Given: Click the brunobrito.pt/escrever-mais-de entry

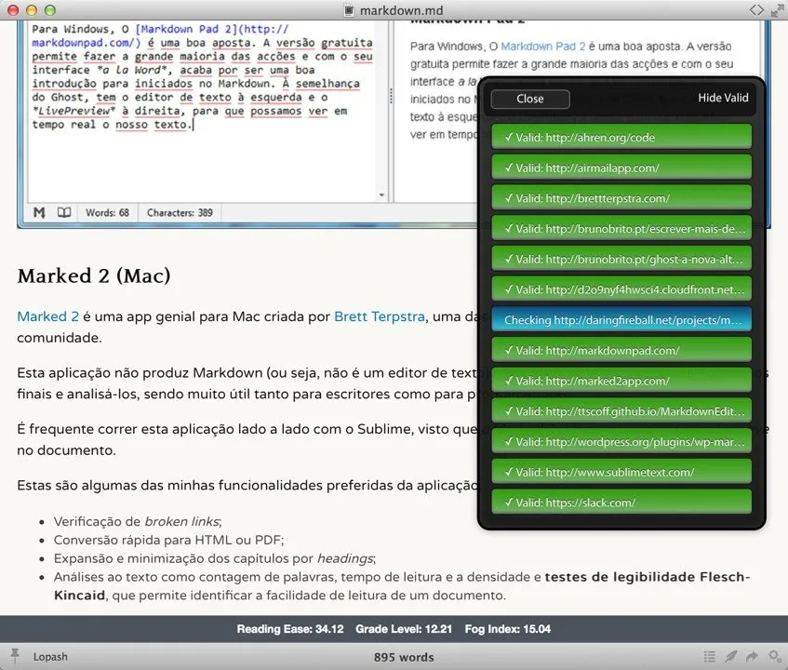Looking at the screenshot, I should coord(621,229).
